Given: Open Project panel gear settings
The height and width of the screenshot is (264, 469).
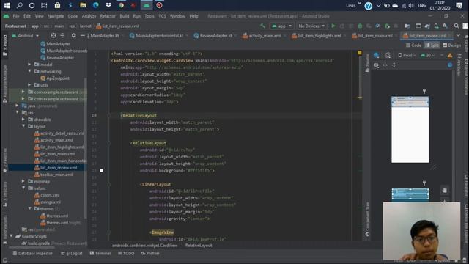Looking at the screenshot, I should pos(73,36).
